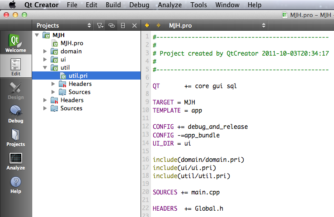Open the Apple menu

(12, 5)
